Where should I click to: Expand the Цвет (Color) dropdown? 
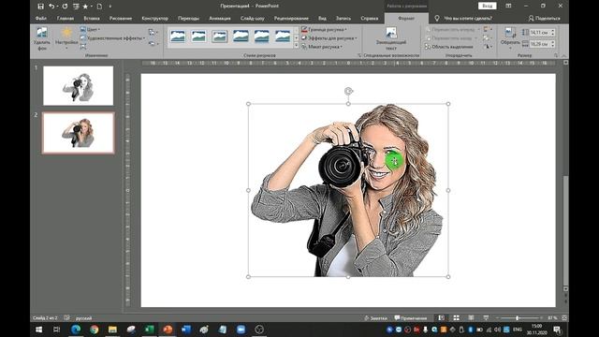click(x=91, y=29)
